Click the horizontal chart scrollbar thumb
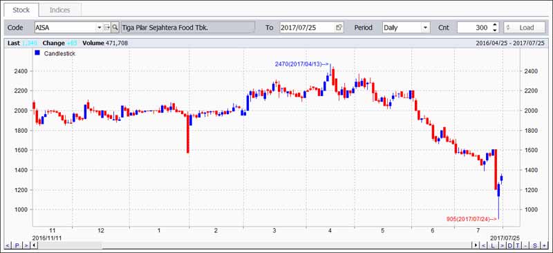553x253 pixels. click(69, 245)
